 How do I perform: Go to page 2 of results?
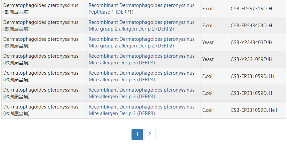tap(149, 134)
